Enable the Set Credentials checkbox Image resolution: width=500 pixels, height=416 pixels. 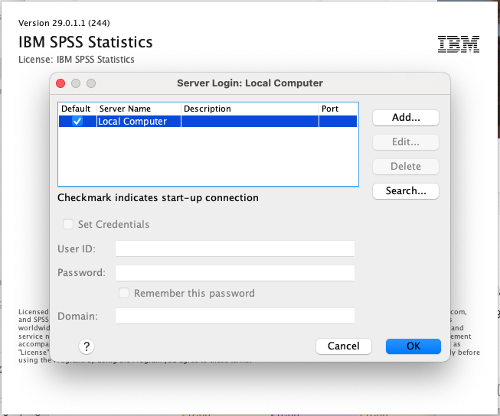click(68, 224)
